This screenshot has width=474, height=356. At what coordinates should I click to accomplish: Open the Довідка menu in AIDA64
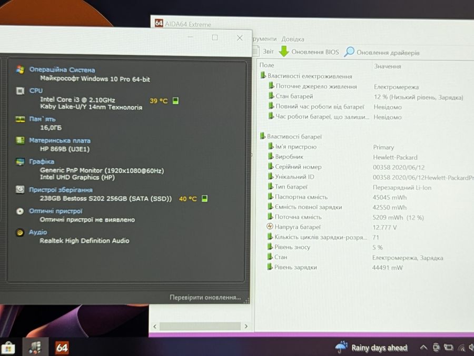[x=293, y=39]
